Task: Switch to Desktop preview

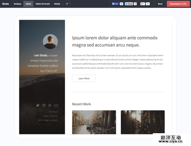Action: click(17, 4)
